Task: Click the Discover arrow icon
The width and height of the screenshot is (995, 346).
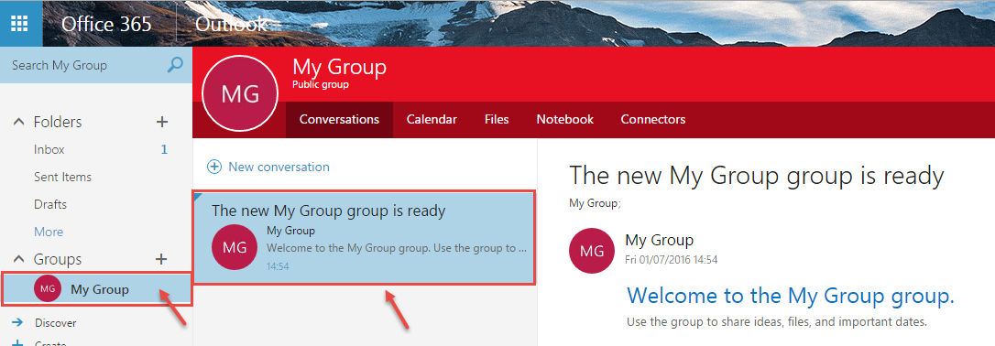Action: (x=17, y=322)
